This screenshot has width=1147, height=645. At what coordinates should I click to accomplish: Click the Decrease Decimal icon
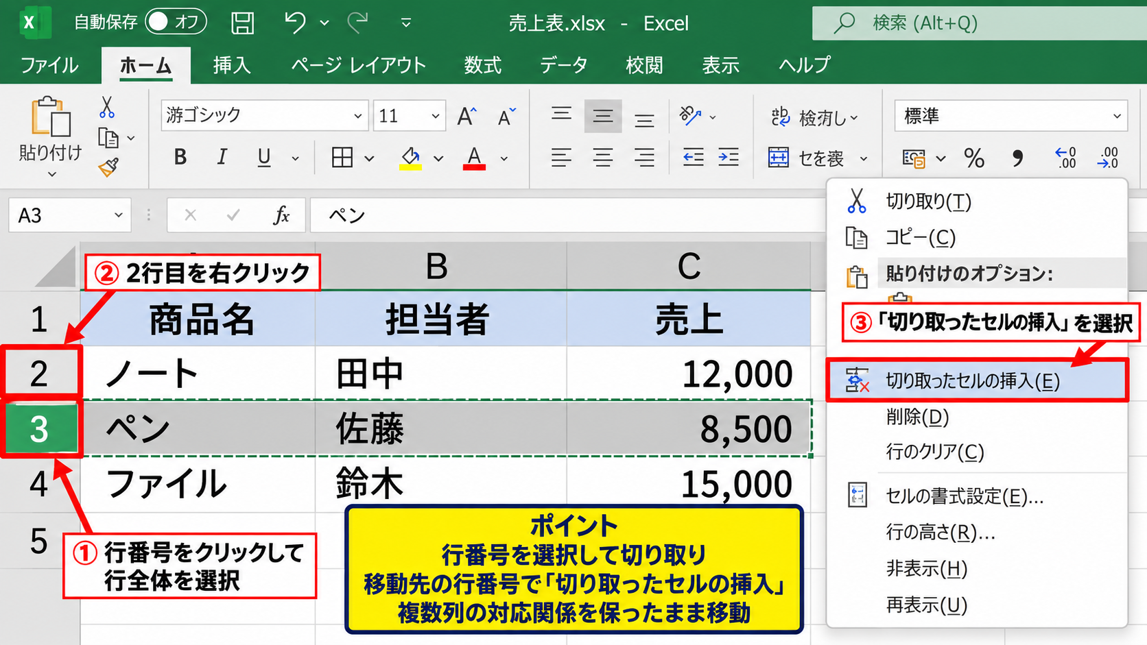tap(1108, 158)
